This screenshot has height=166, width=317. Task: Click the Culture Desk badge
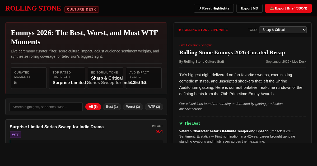pos(82,9)
